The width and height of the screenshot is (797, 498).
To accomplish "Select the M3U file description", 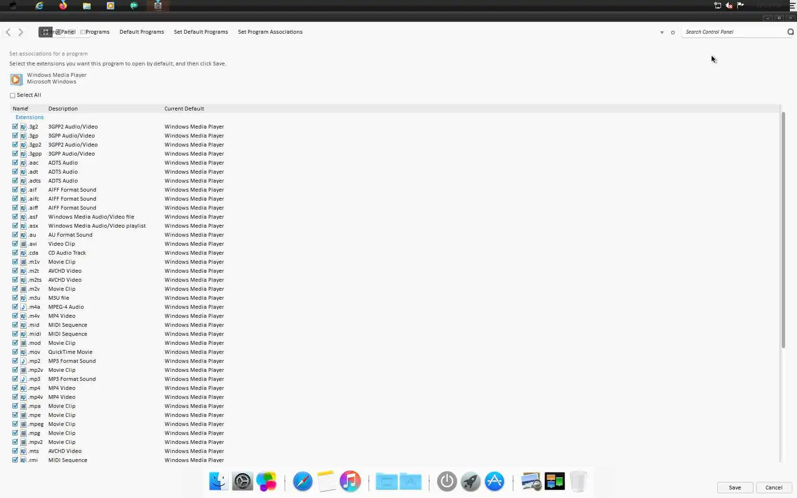I will coord(59,298).
